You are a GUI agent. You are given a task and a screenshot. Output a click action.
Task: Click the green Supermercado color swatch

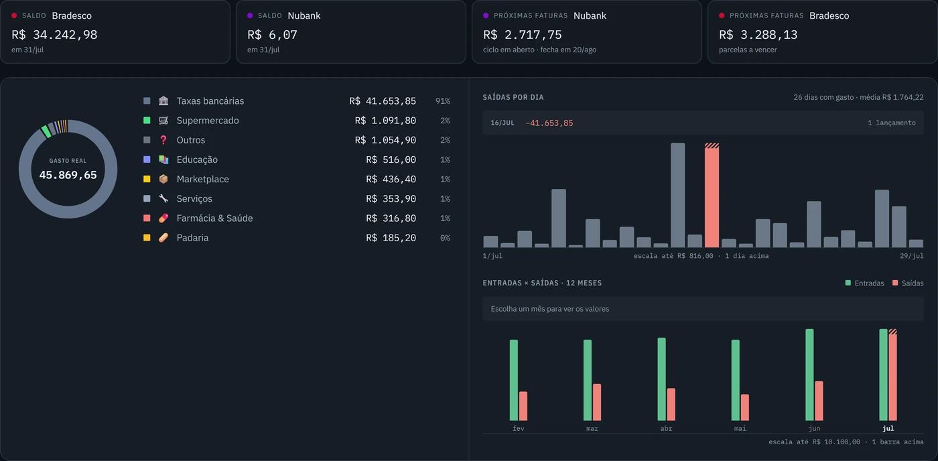click(147, 121)
